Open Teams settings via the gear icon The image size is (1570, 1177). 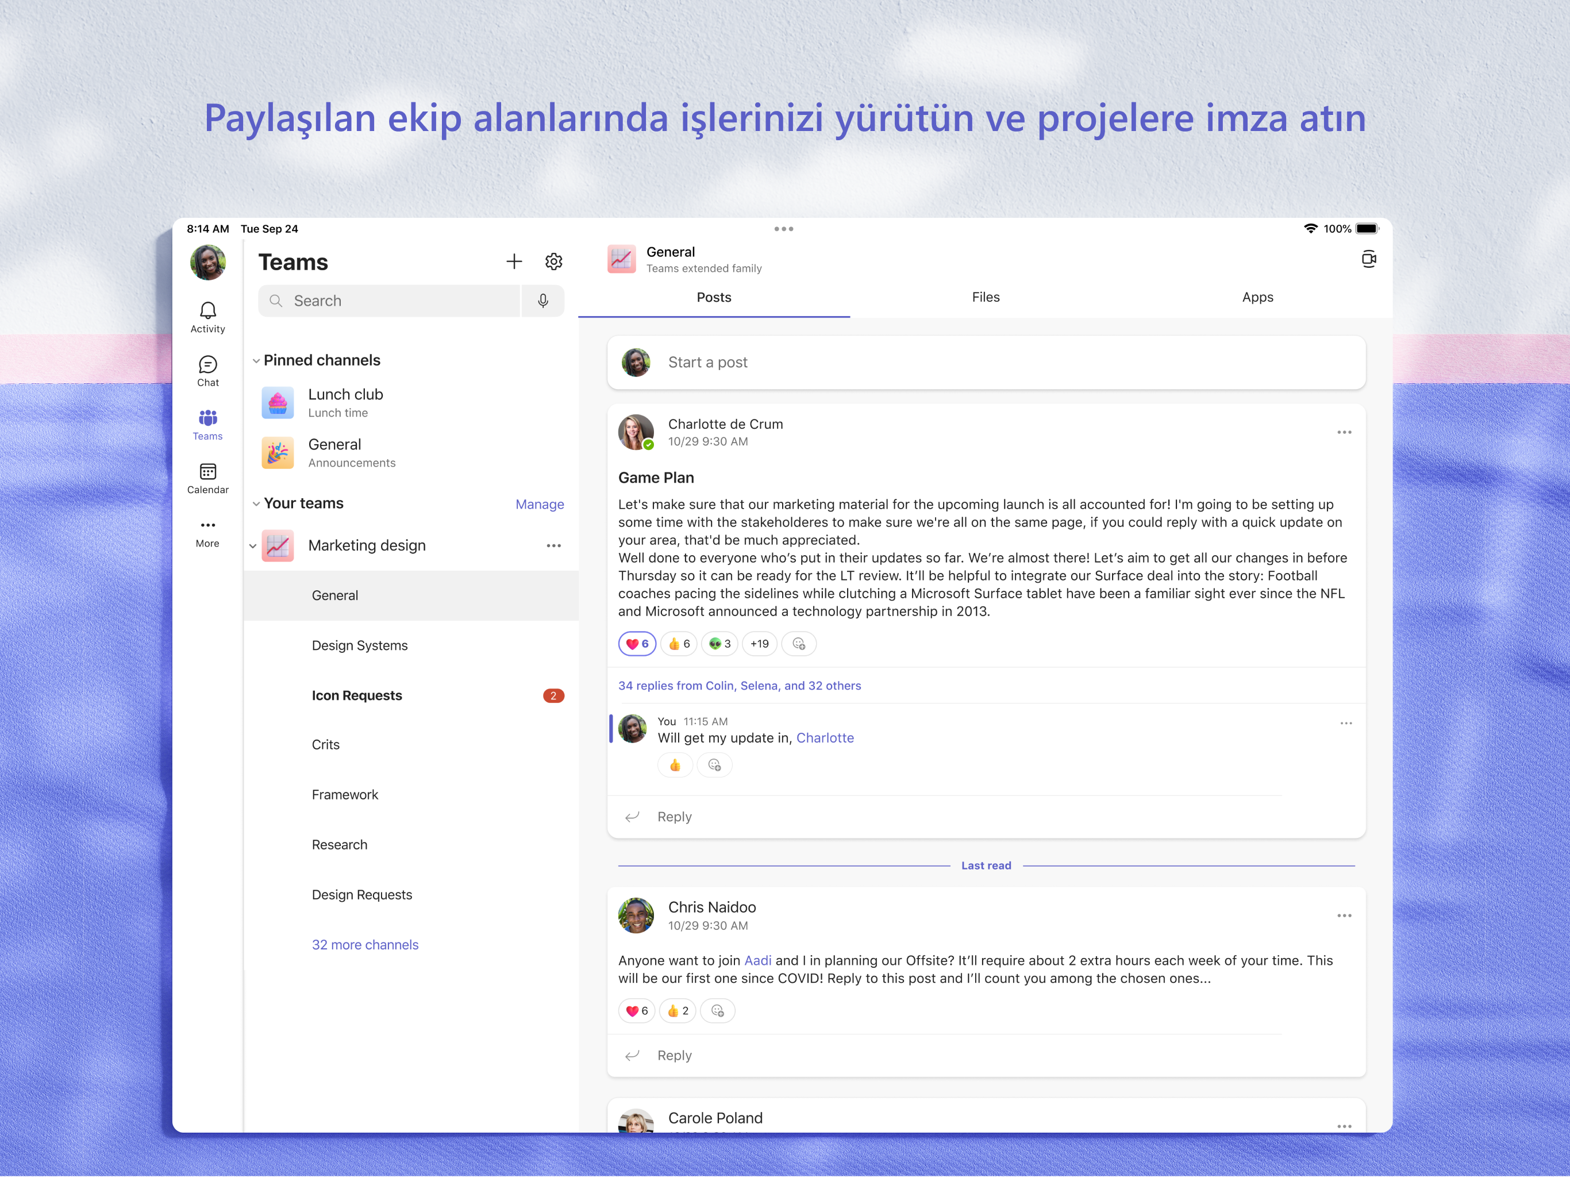click(x=553, y=261)
